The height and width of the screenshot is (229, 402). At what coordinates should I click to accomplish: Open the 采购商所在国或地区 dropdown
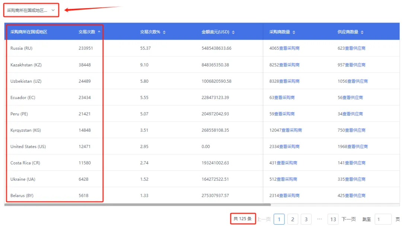coord(31,10)
